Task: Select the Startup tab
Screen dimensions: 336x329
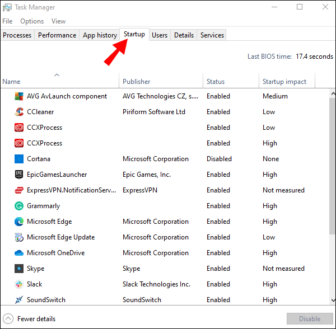Action: pos(134,34)
